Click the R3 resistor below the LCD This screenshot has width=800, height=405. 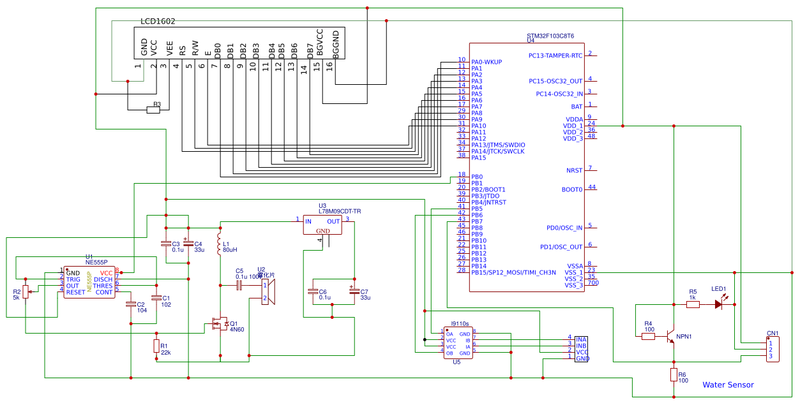(x=153, y=110)
